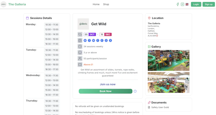Change language via UK flag icon

(x=187, y=4)
